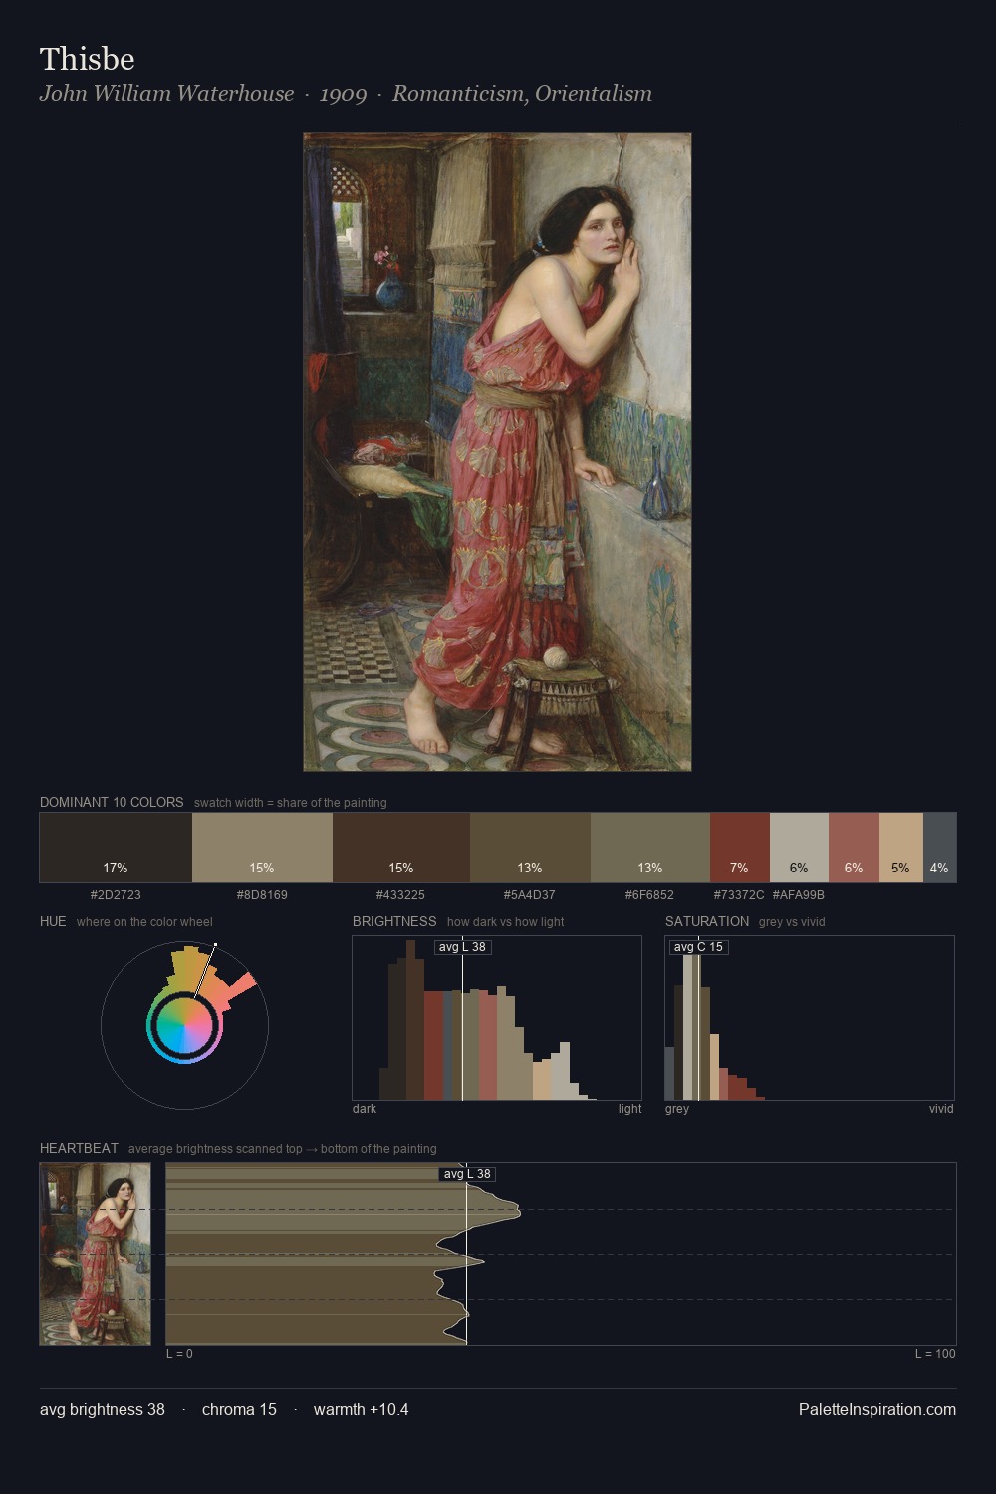Click the 'HEARTBEAT' section heading
This screenshot has width=996, height=1494.
pyautogui.click(x=79, y=1148)
